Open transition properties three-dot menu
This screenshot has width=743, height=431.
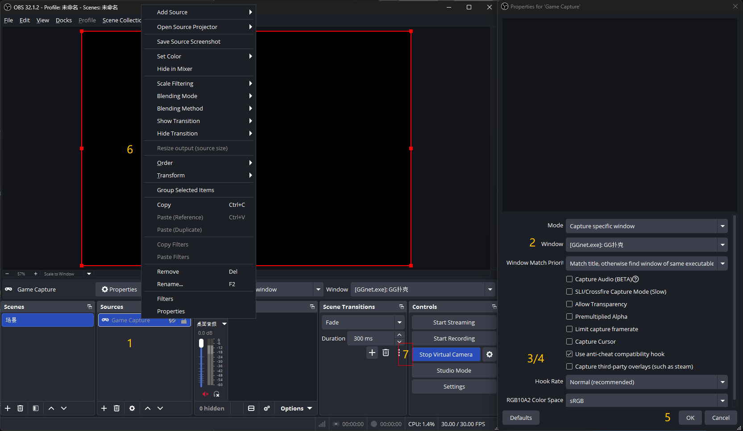tap(399, 353)
